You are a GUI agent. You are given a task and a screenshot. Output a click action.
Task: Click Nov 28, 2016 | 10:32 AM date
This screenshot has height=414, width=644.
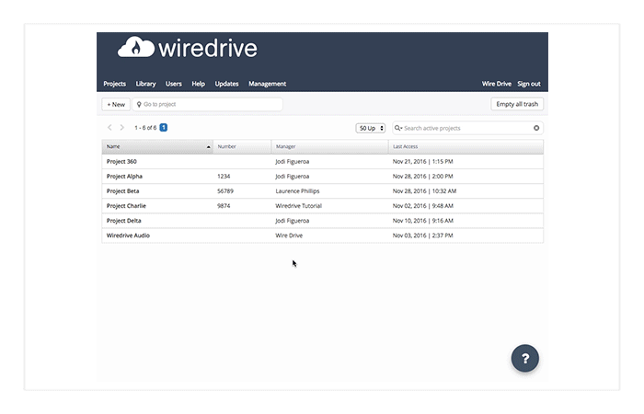click(424, 191)
